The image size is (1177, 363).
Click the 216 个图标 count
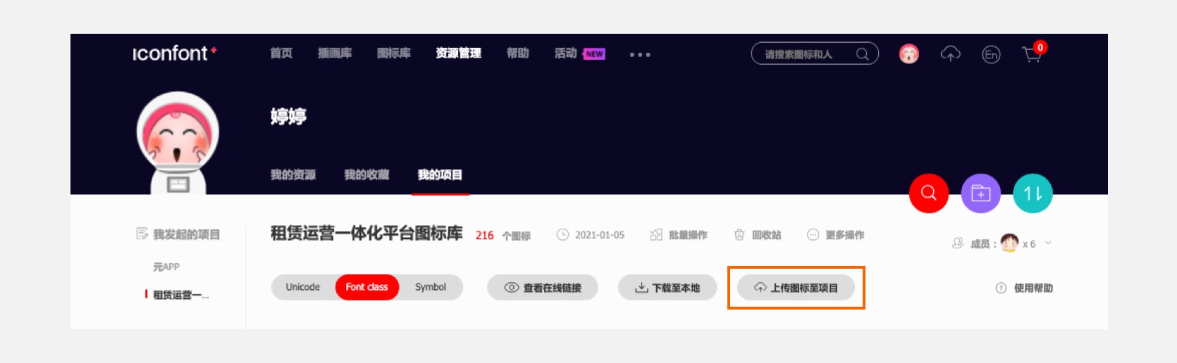pos(503,236)
